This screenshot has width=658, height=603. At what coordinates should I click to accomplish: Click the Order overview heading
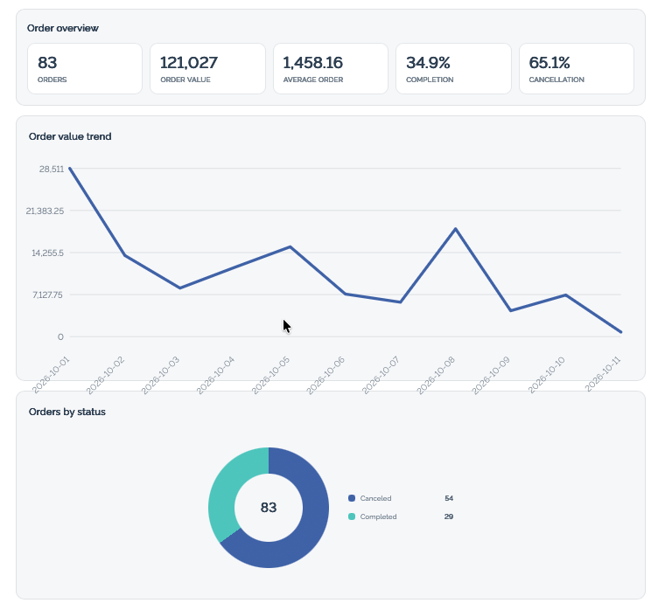pyautogui.click(x=63, y=28)
